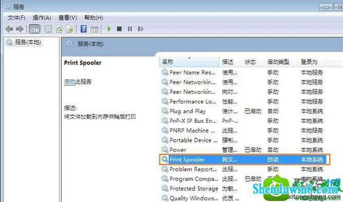Select the PnP-X IP Bus En... service name
This screenshot has width=343, height=202.
193,121
